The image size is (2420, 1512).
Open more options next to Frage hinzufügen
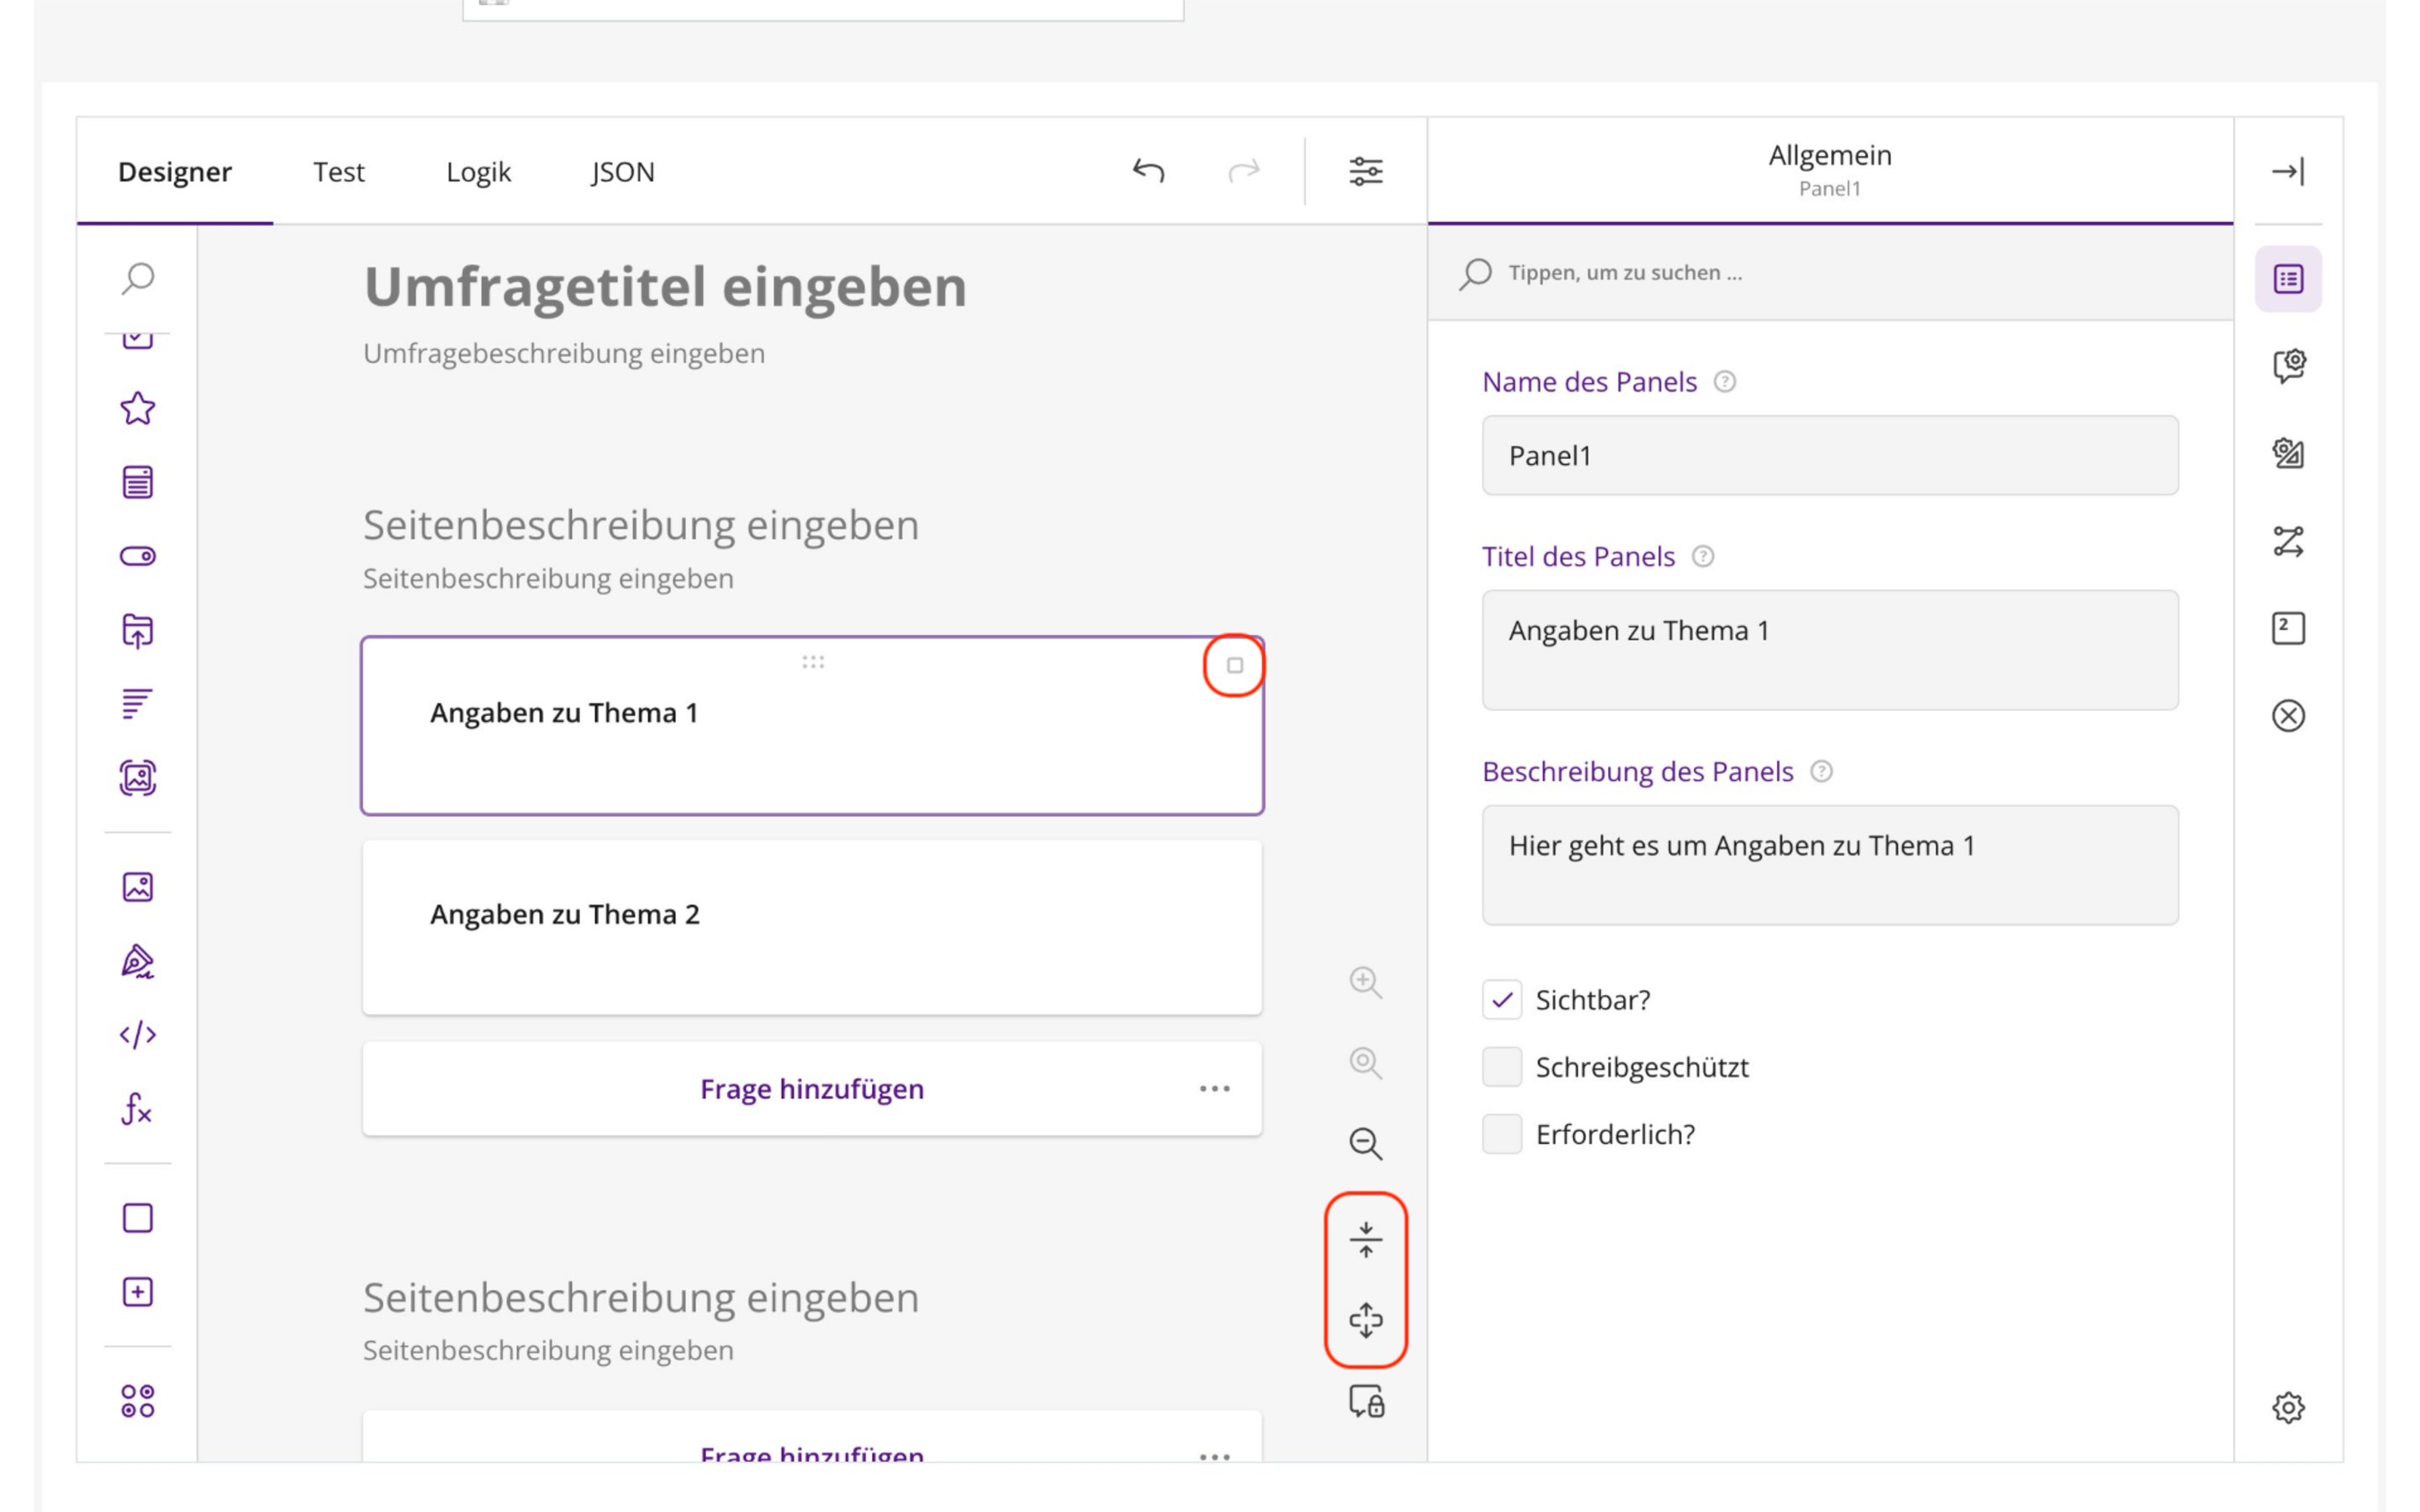point(1214,1088)
